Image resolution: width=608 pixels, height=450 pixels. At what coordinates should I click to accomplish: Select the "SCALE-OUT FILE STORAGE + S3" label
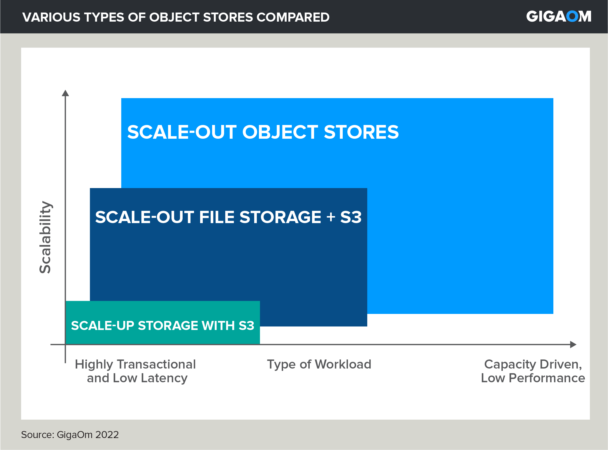tap(228, 217)
